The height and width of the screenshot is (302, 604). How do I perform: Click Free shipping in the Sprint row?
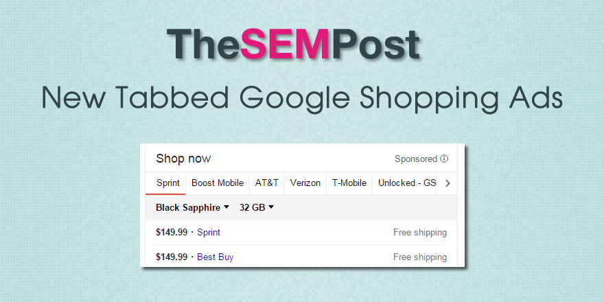(x=419, y=233)
